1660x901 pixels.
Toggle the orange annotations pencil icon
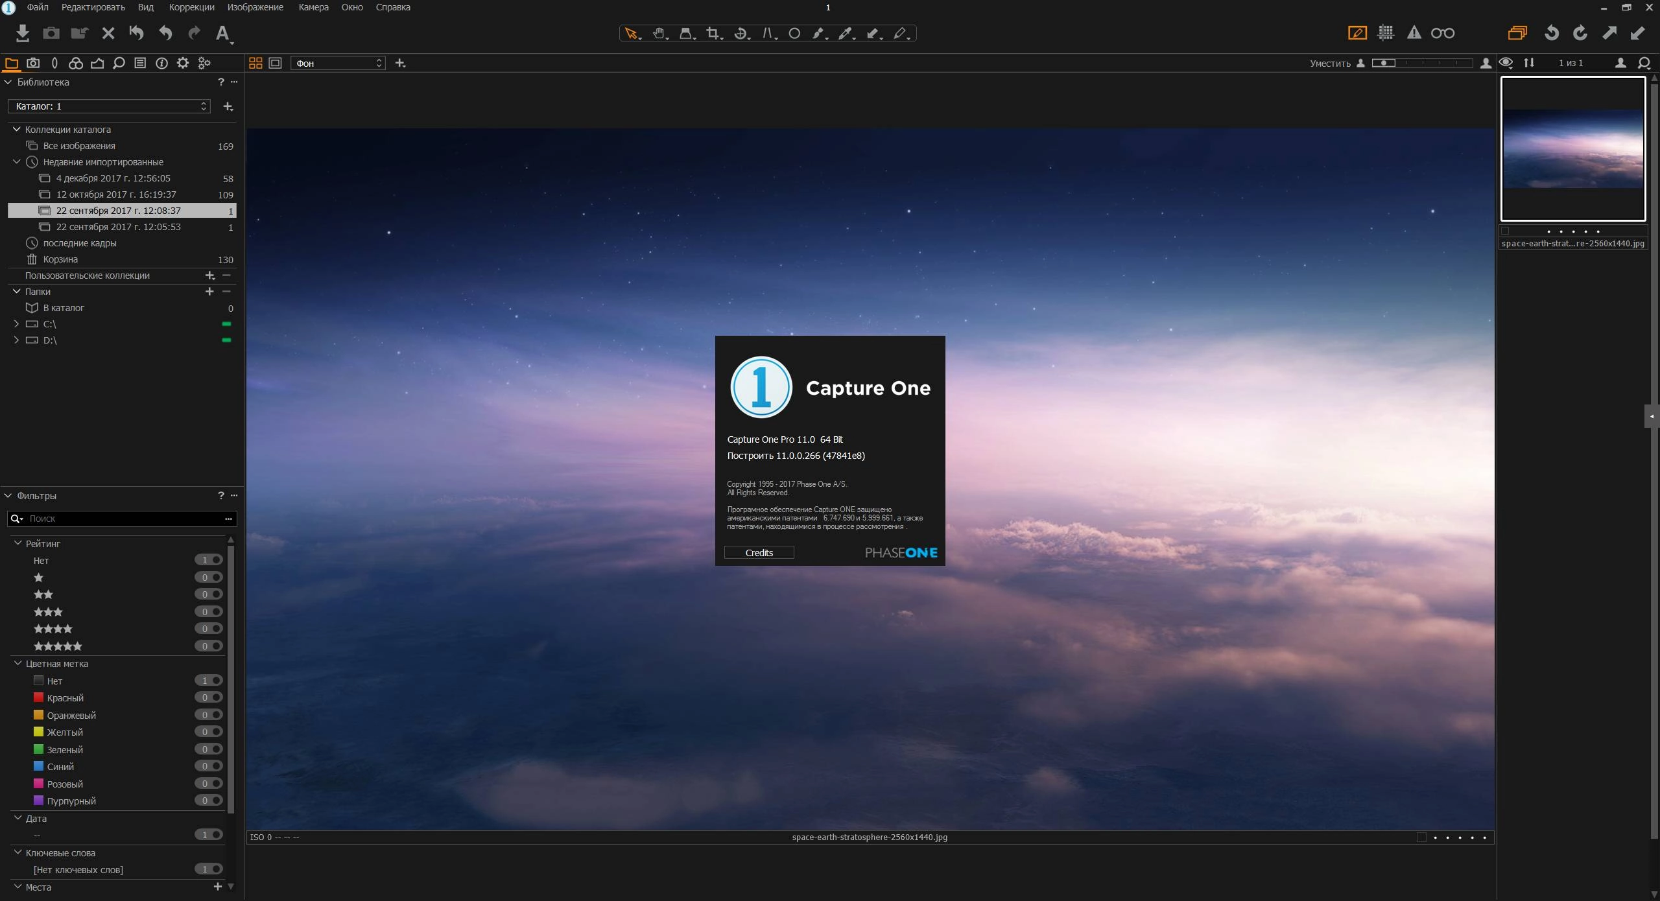[1357, 33]
